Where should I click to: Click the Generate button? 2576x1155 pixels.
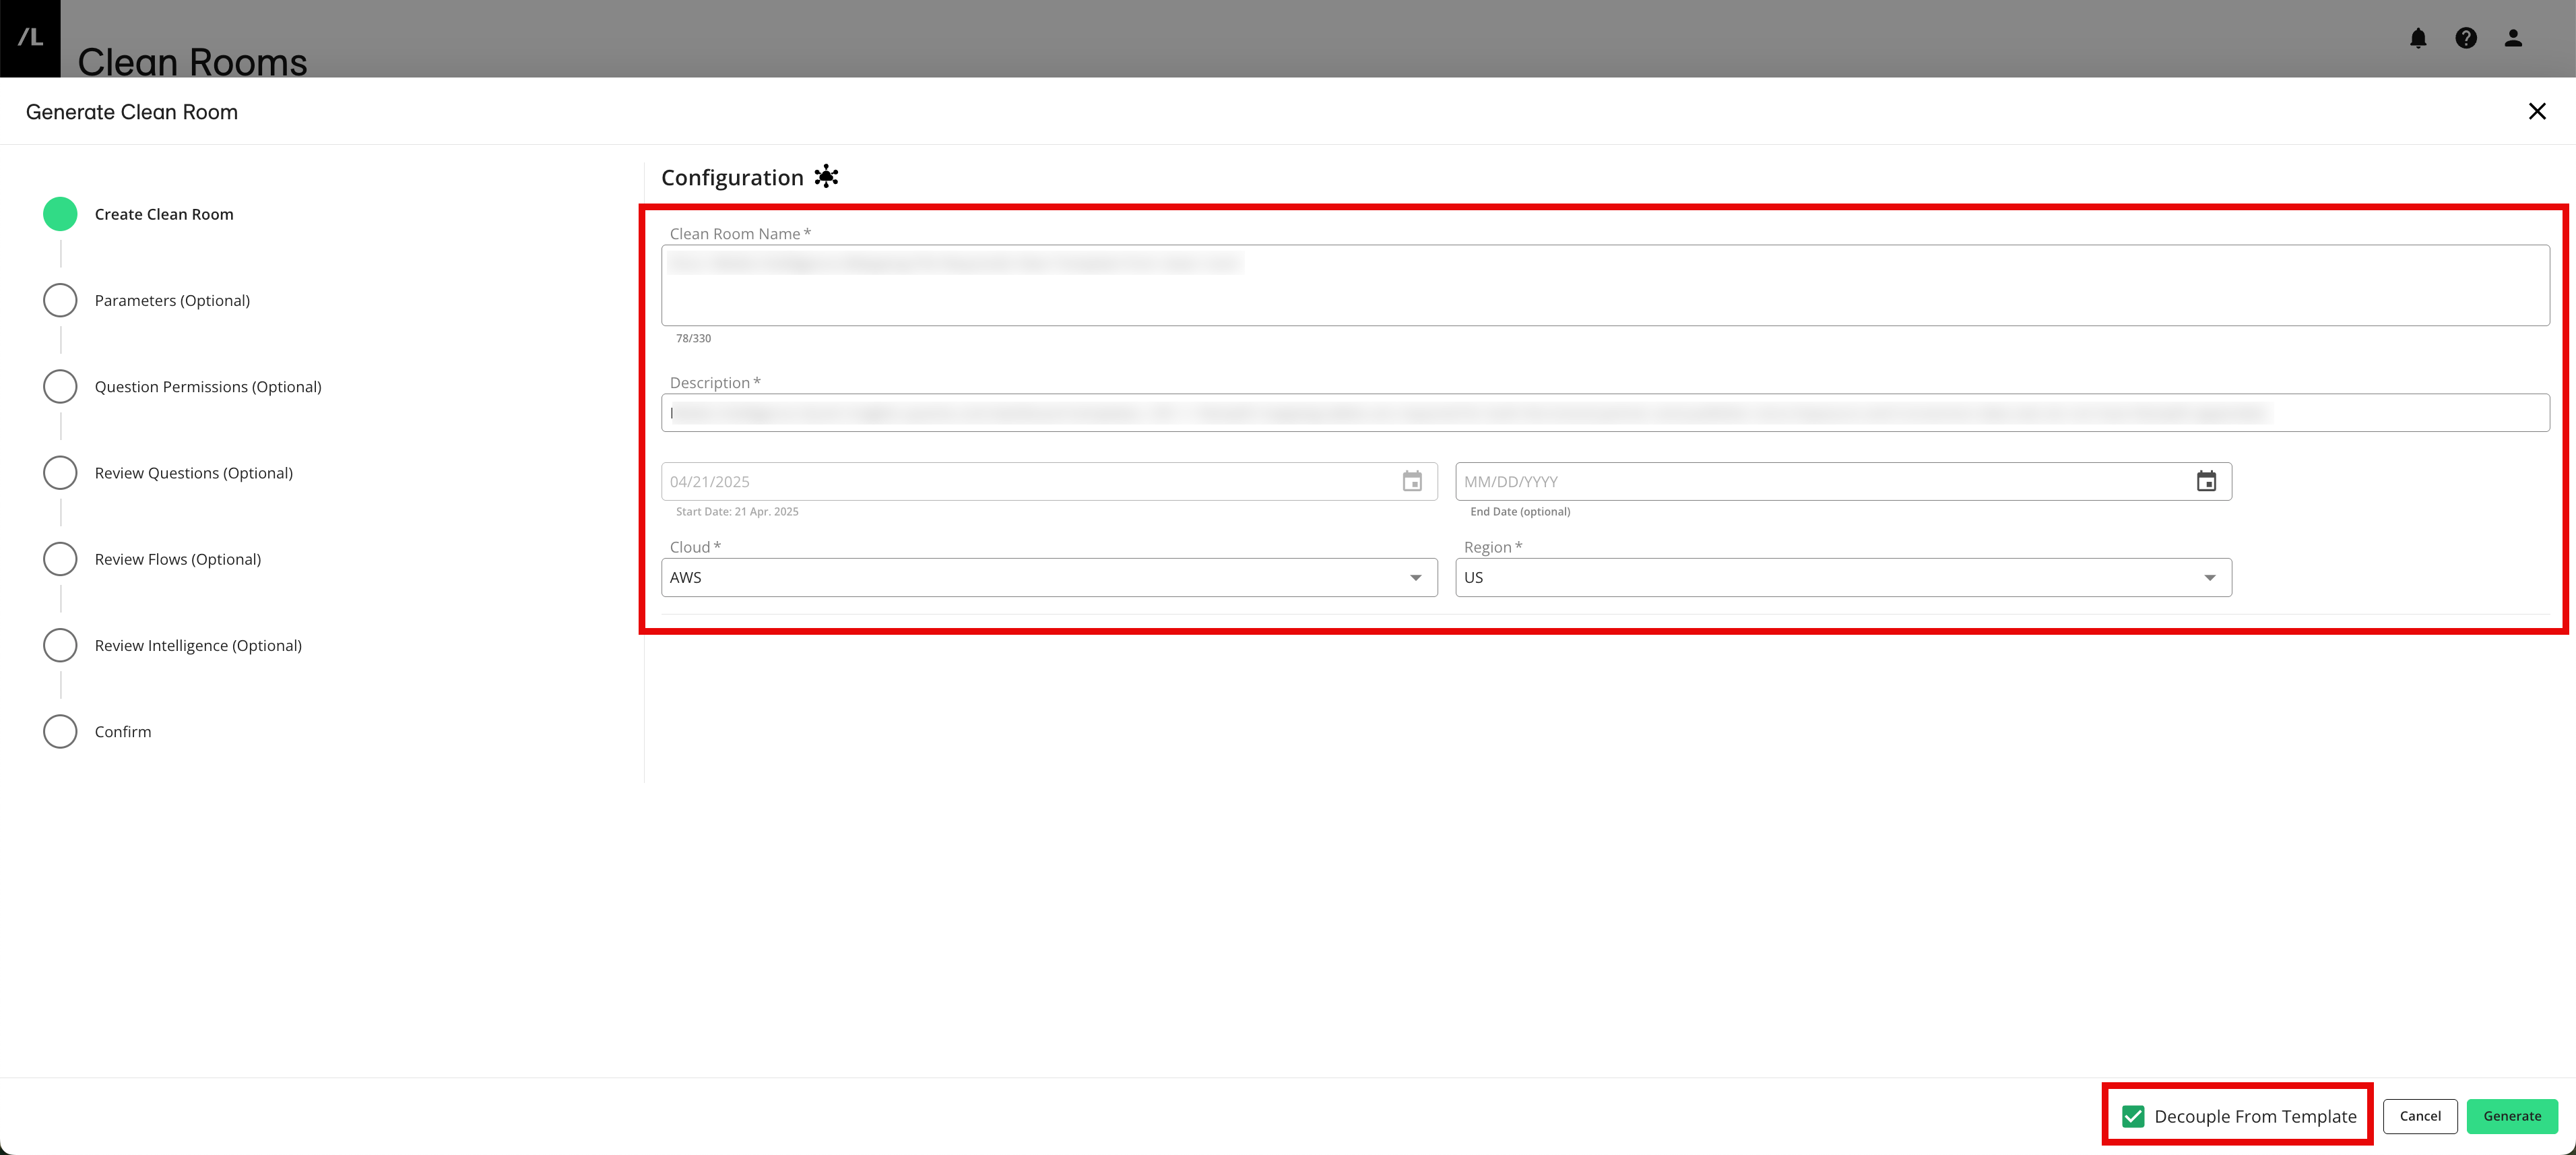[x=2513, y=1116]
